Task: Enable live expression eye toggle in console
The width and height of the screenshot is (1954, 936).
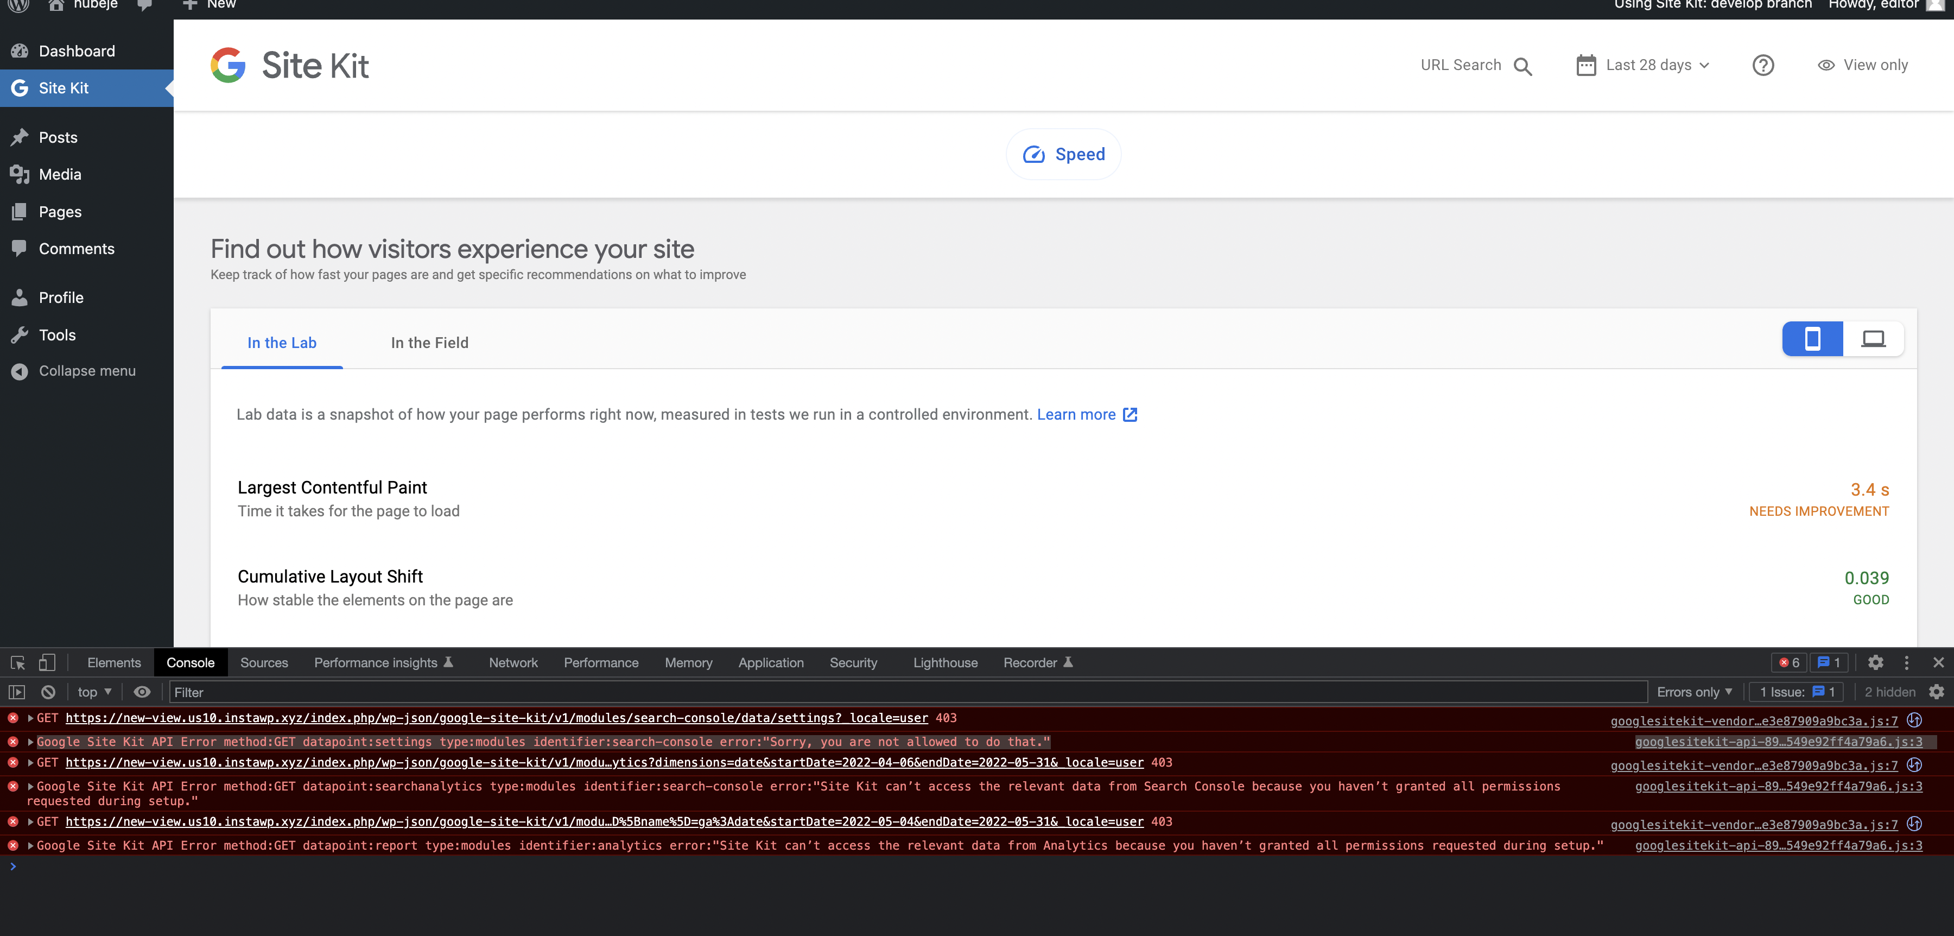Action: pos(142,692)
